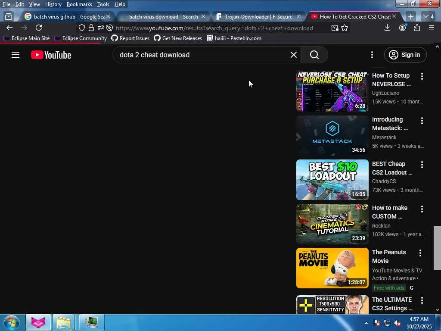
Task: Click the UghLuciano channel name
Action: point(385,93)
